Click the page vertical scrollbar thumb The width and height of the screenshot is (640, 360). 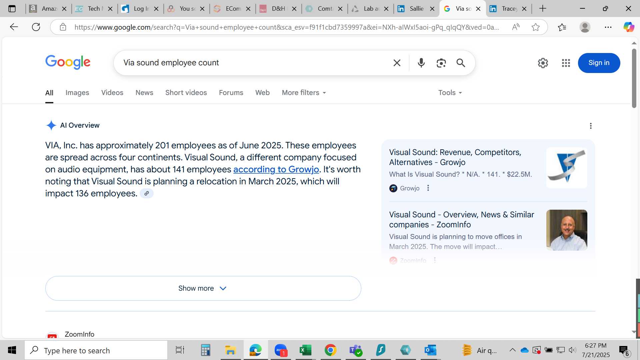[634, 78]
